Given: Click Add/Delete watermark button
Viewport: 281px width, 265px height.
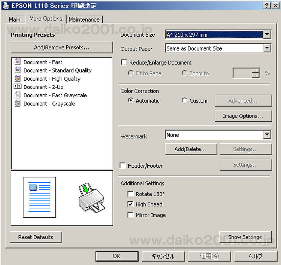Looking at the screenshot, I should [191, 149].
